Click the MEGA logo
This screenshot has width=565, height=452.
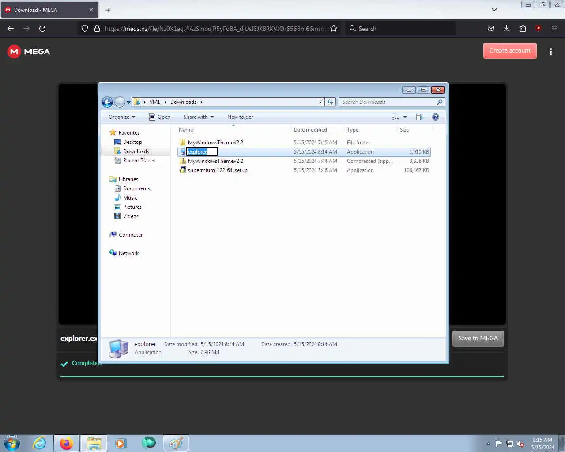(29, 52)
